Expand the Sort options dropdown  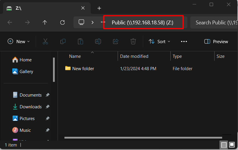159,41
